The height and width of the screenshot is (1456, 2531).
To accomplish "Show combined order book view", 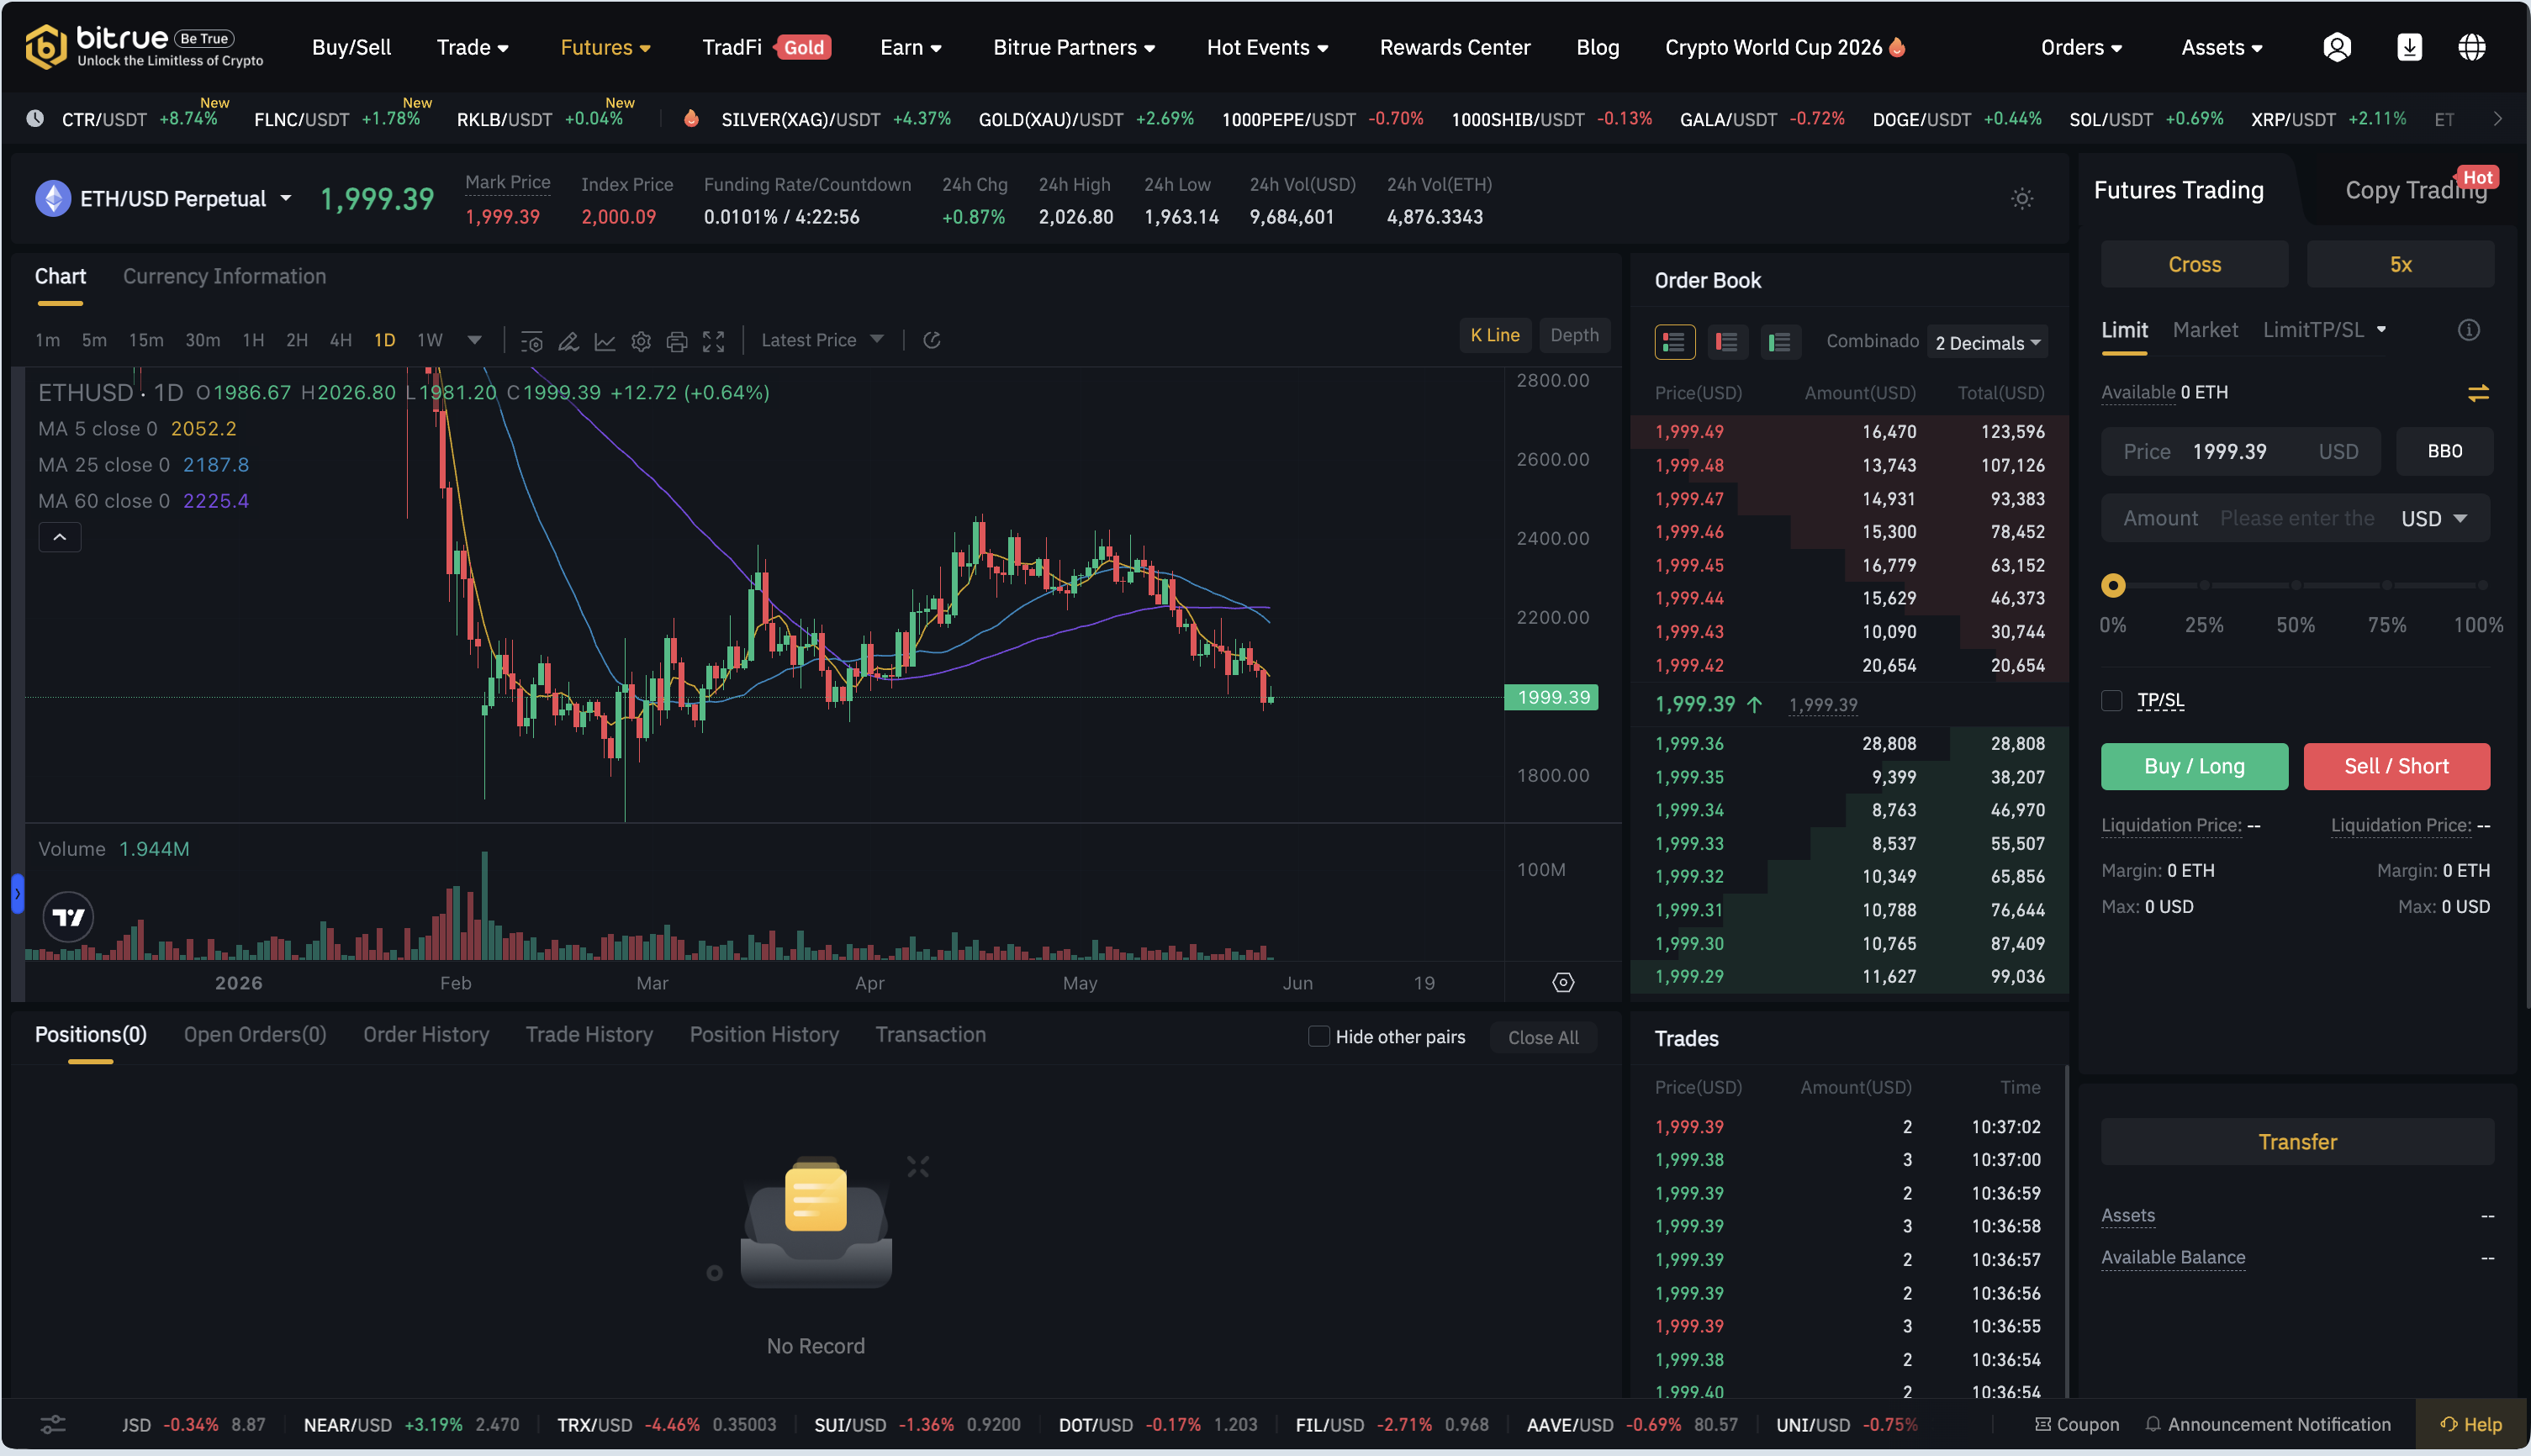I will point(1674,342).
